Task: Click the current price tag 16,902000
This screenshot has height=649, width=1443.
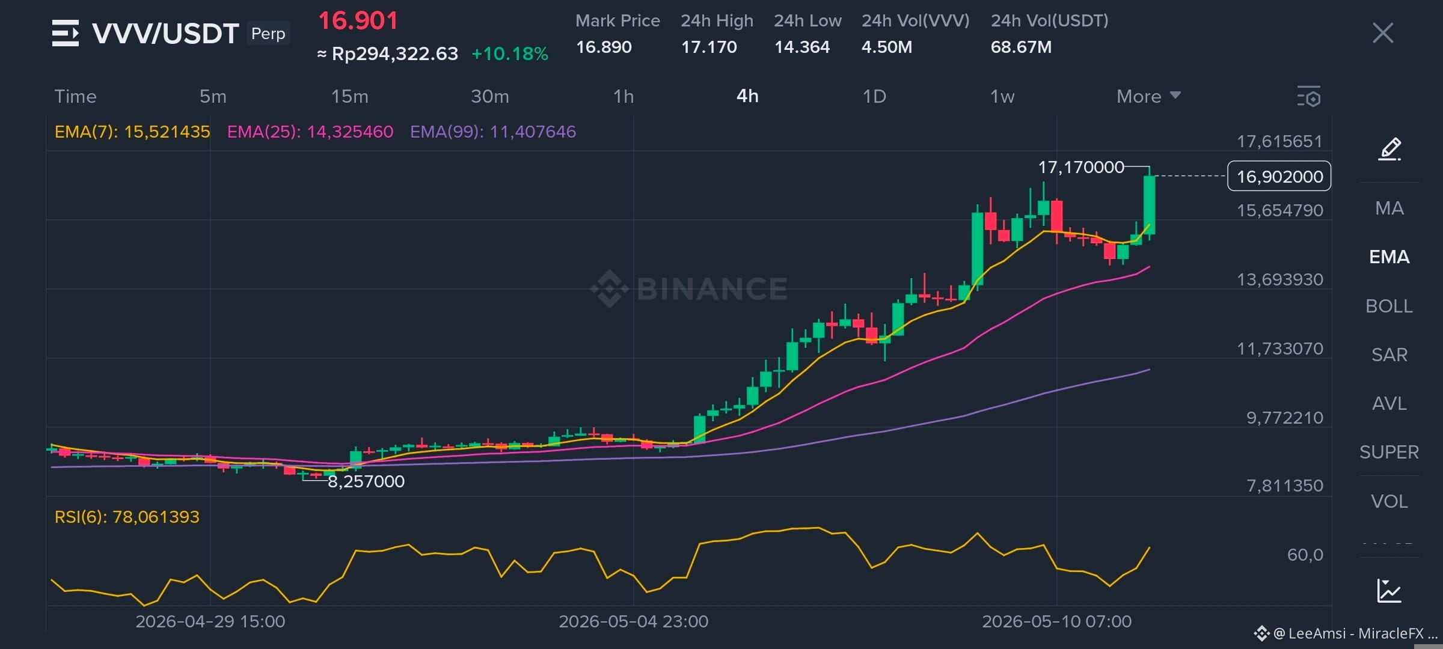Action: tap(1279, 176)
